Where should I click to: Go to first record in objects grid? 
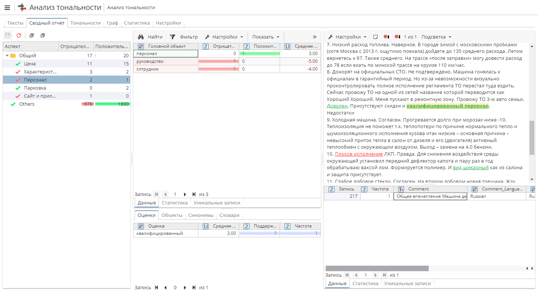point(157,194)
